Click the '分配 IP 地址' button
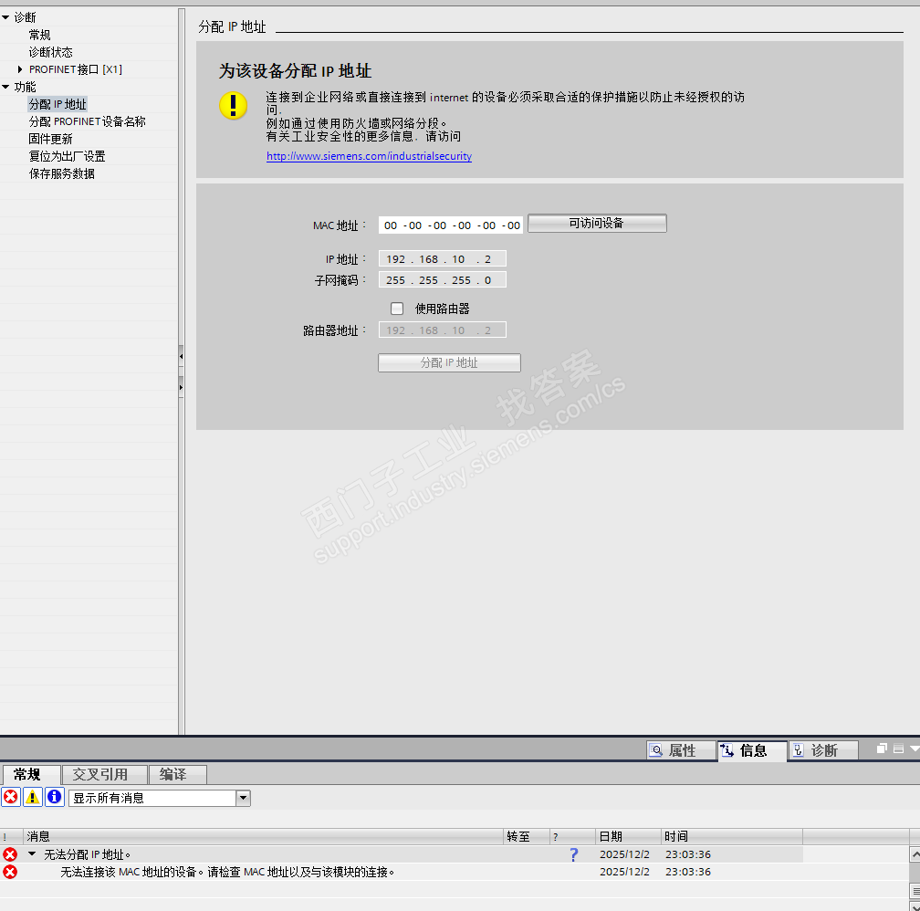This screenshot has width=920, height=911. 449,362
